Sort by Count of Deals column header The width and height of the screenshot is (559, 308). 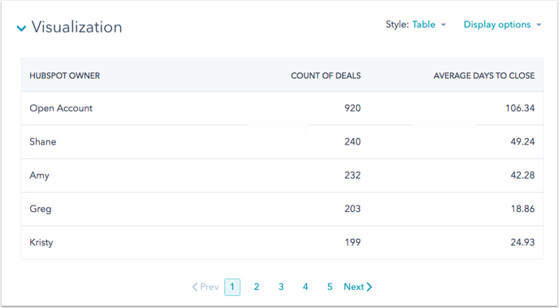(326, 76)
